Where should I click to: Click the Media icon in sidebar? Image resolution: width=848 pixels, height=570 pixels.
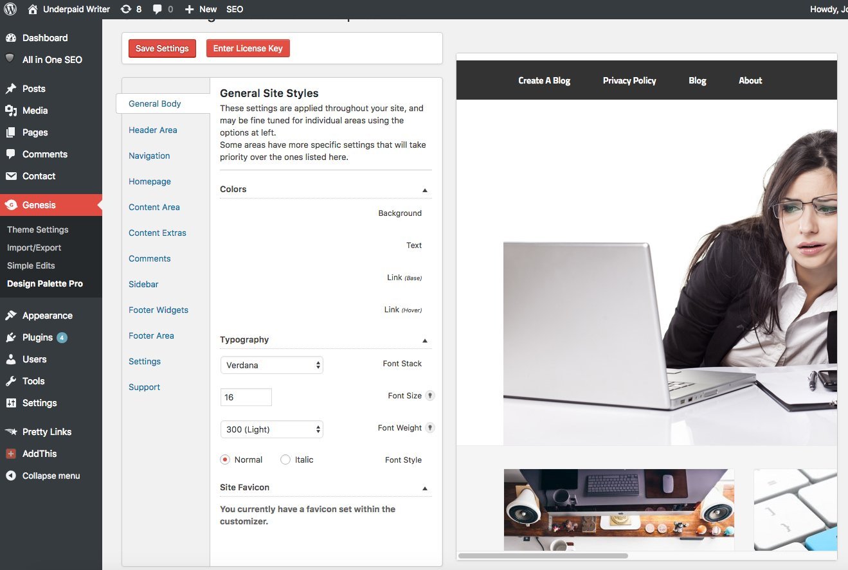pyautogui.click(x=11, y=111)
